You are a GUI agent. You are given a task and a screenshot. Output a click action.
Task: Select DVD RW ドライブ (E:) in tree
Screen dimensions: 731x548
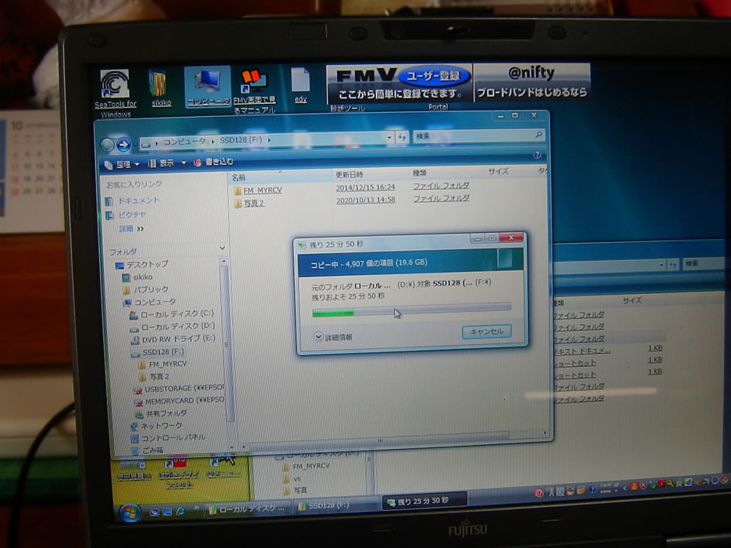[x=173, y=339]
